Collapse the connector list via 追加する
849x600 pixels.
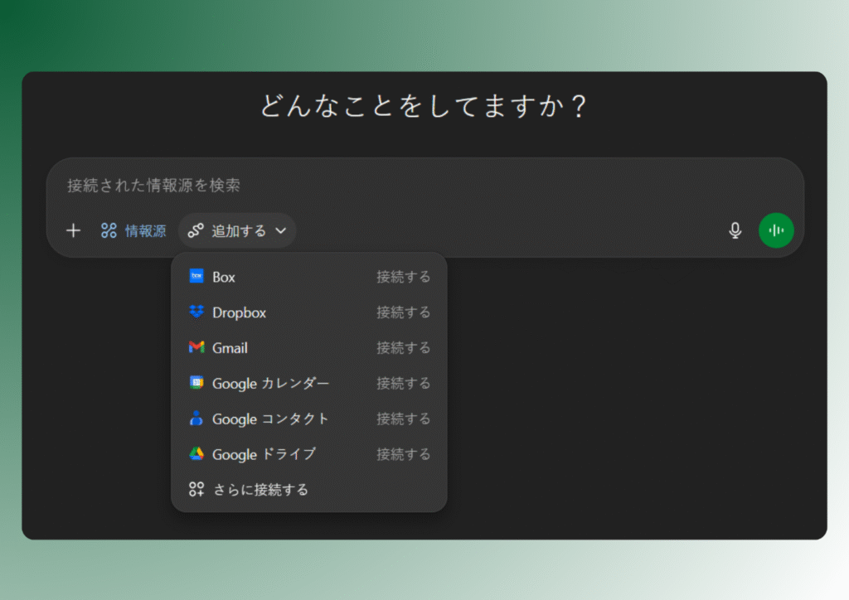(x=237, y=230)
